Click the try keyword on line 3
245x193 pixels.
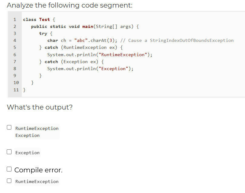click(43, 33)
